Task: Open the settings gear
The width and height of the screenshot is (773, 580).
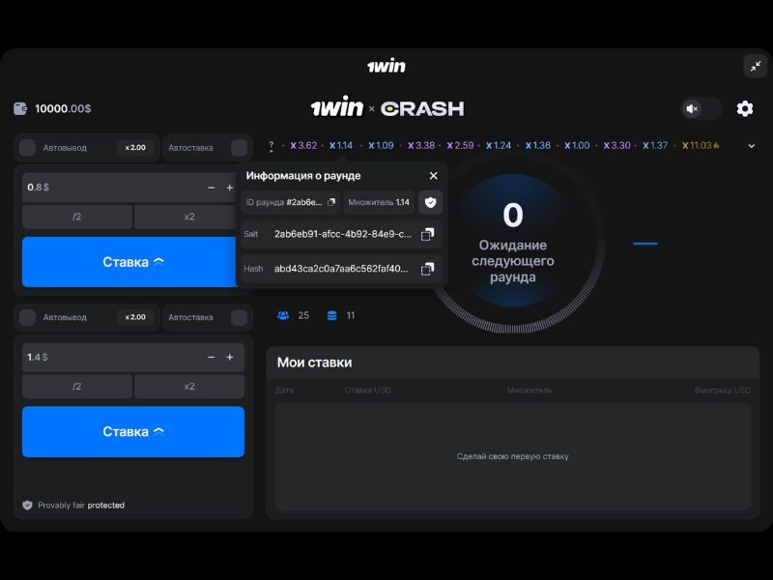Action: (744, 109)
